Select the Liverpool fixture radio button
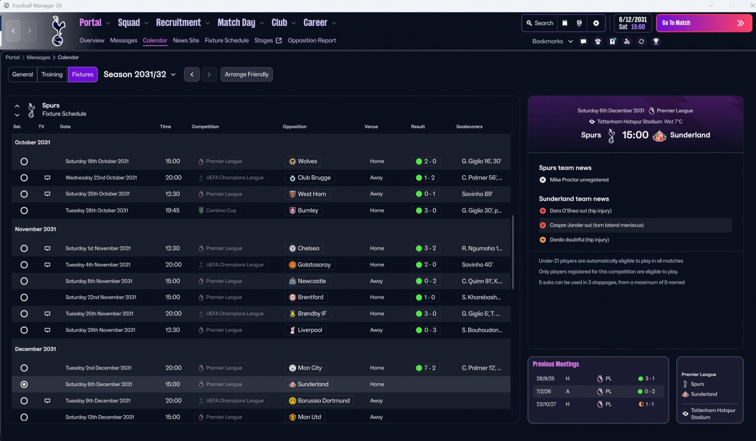The width and height of the screenshot is (756, 441). coord(24,330)
